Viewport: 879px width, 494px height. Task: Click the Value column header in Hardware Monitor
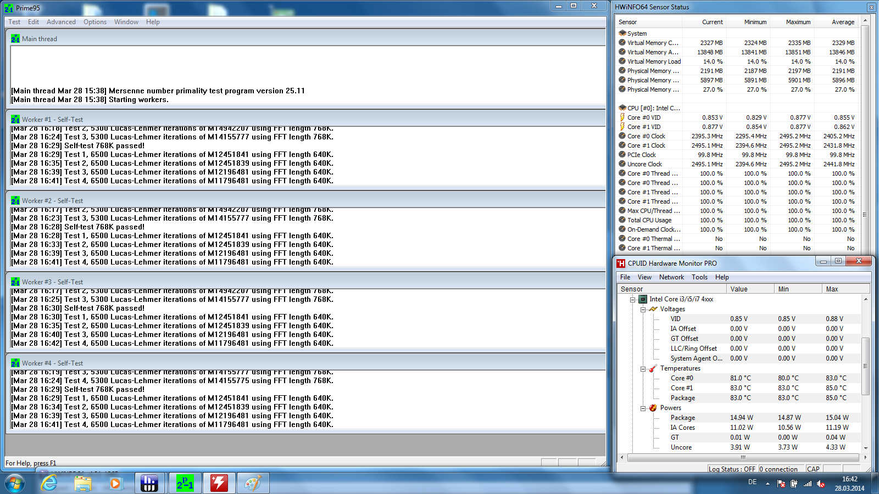[750, 289]
